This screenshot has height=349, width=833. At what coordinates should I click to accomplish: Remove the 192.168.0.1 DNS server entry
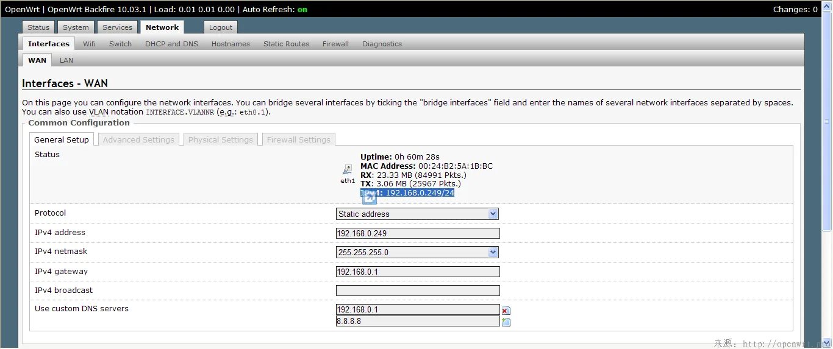tap(506, 311)
